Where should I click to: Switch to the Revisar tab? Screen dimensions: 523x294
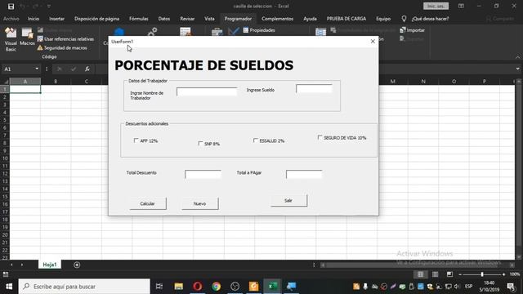point(187,19)
